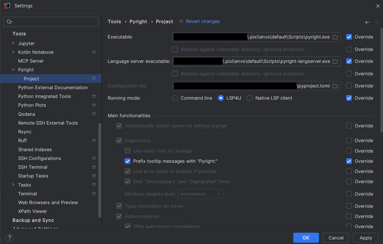Open file picker for Configuration file
The width and height of the screenshot is (383, 244).
(335, 86)
